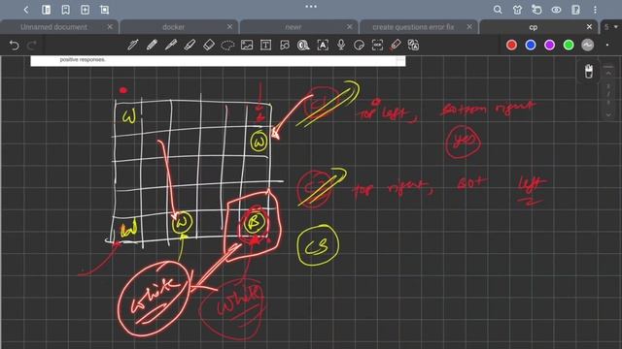Open the shapes tool
622x349 pixels.
(285, 46)
